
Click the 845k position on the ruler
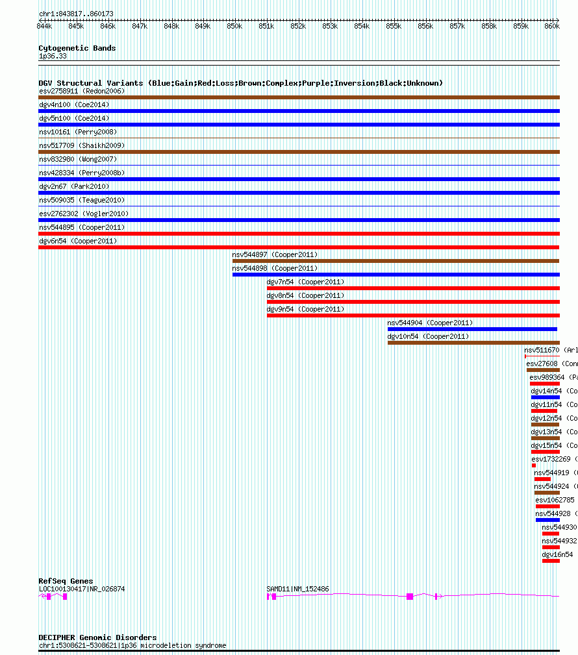point(76,26)
